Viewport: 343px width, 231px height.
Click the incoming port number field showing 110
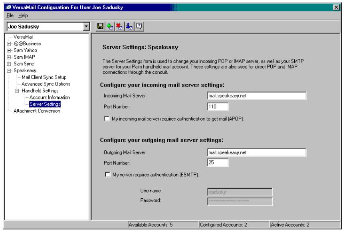point(218,107)
